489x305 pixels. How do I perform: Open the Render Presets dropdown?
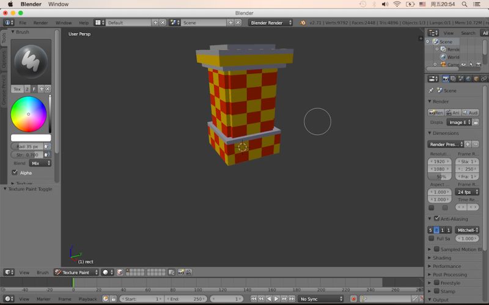[446, 144]
